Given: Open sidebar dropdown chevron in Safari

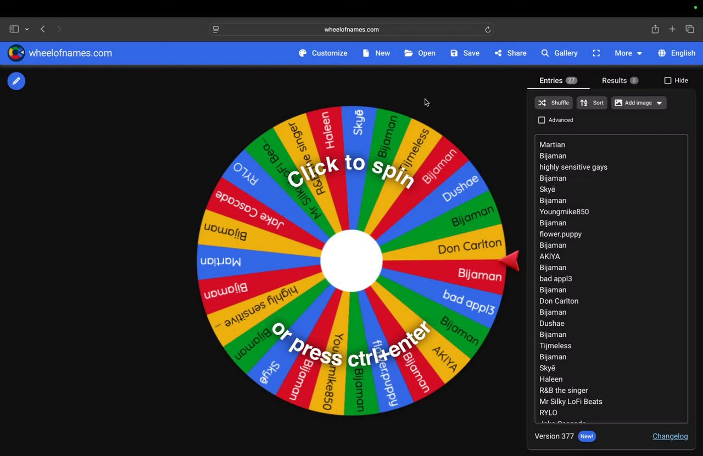Looking at the screenshot, I should click(26, 29).
